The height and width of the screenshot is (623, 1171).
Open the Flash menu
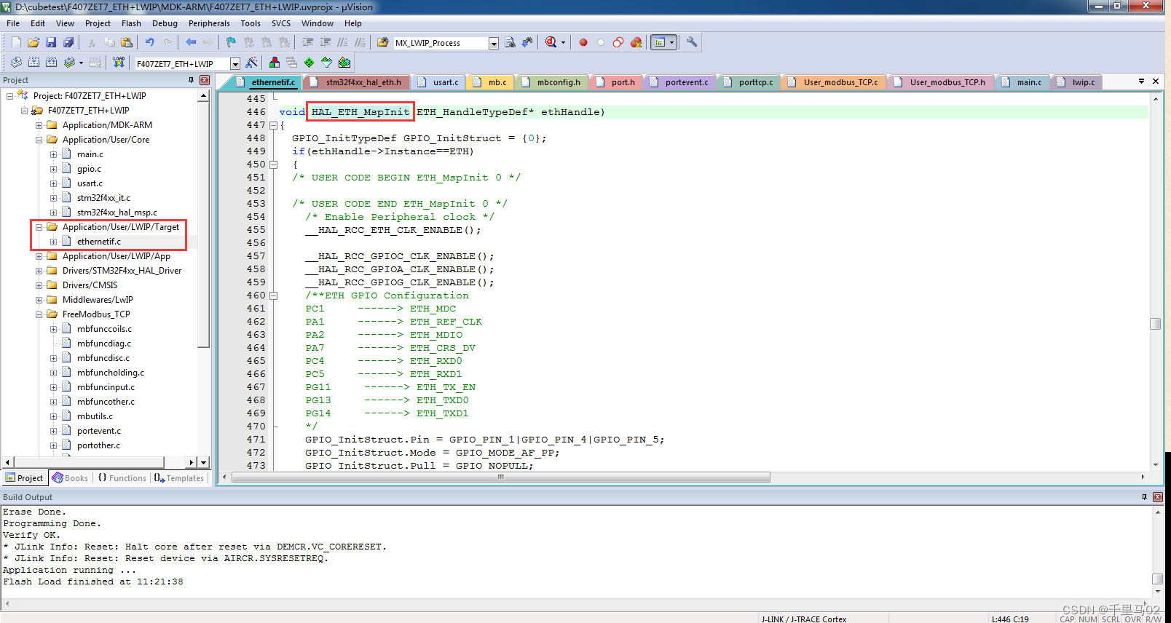131,23
